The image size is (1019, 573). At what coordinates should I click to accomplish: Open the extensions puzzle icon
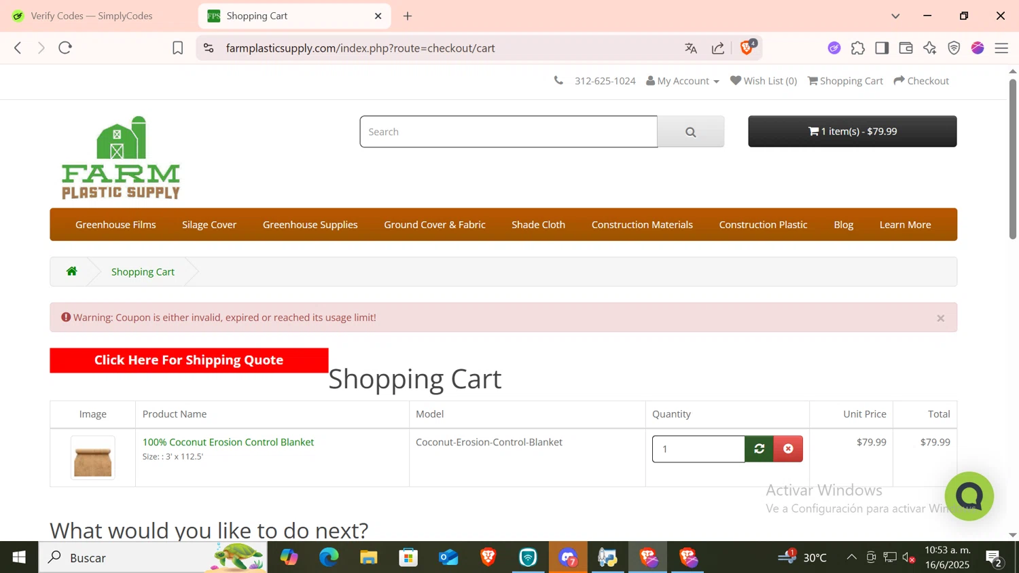click(858, 48)
